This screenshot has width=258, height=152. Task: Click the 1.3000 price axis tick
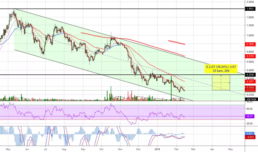point(250,25)
